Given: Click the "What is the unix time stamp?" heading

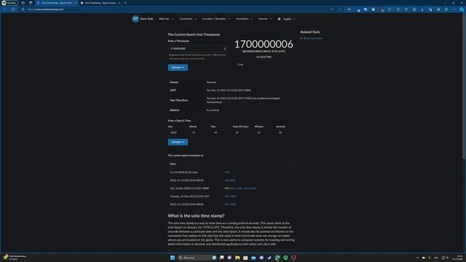Looking at the screenshot, I should [196, 216].
